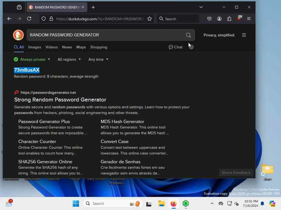281x210 pixels.
Task: Switch to Maps tab
Action: click(x=81, y=47)
